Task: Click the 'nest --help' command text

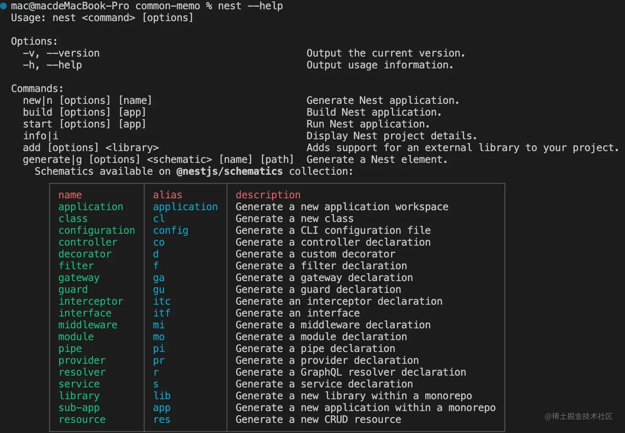Action: coord(250,6)
